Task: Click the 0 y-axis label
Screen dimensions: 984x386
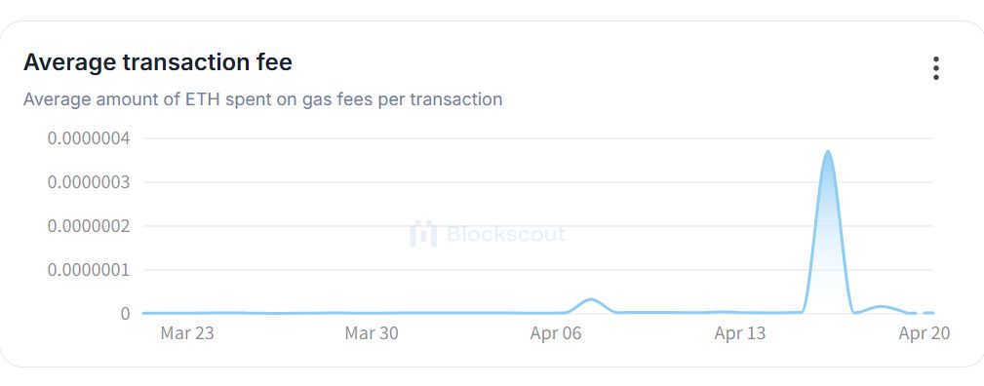Action: (126, 313)
